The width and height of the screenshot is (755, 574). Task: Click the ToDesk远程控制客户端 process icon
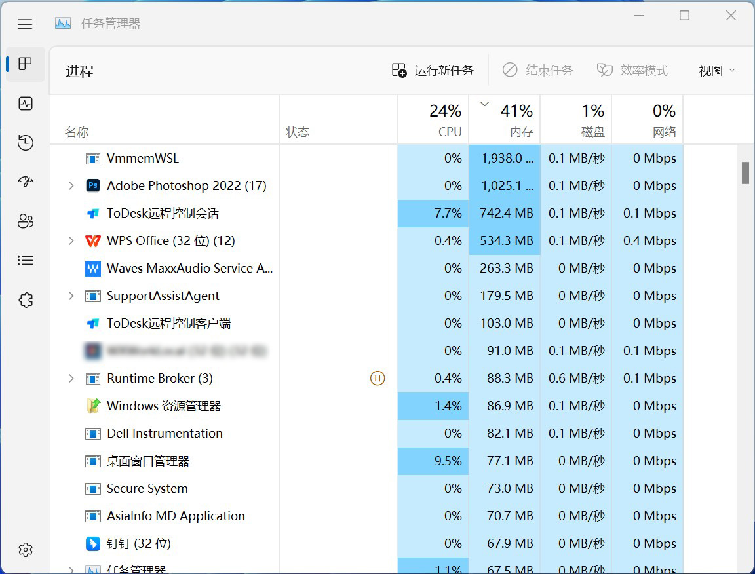pos(93,324)
